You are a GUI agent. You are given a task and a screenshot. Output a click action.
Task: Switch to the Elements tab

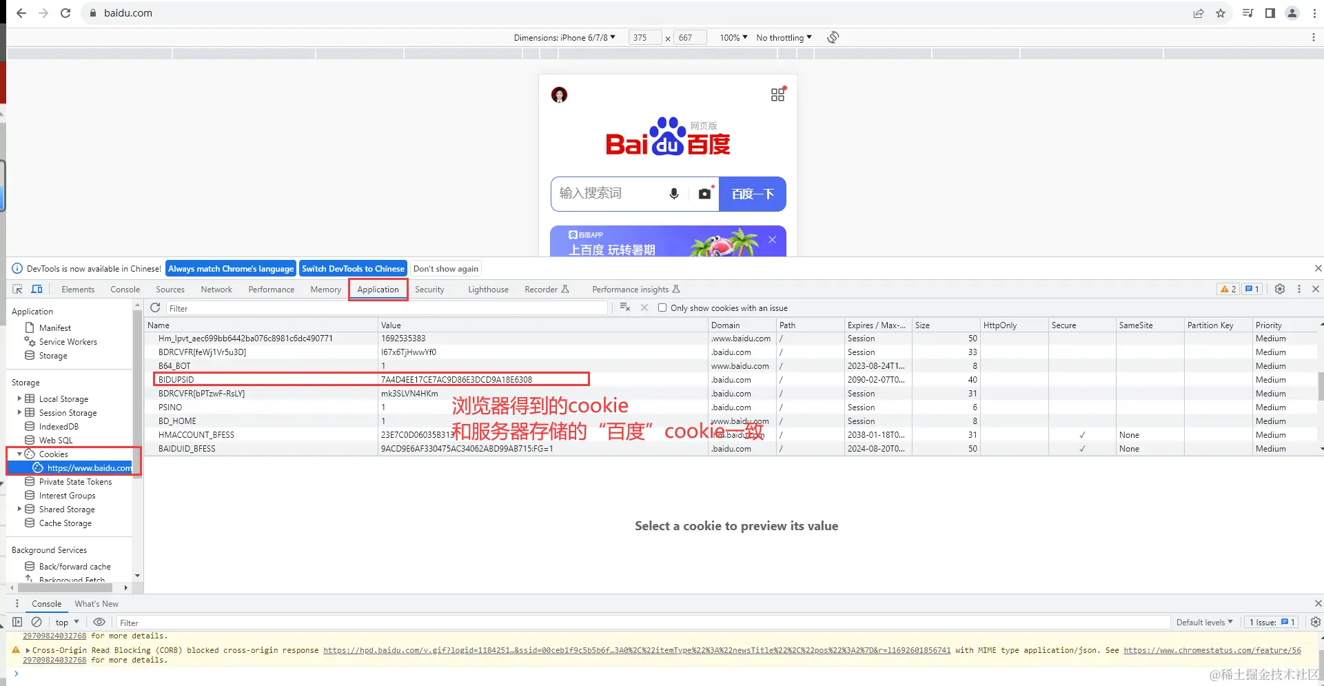pos(78,289)
